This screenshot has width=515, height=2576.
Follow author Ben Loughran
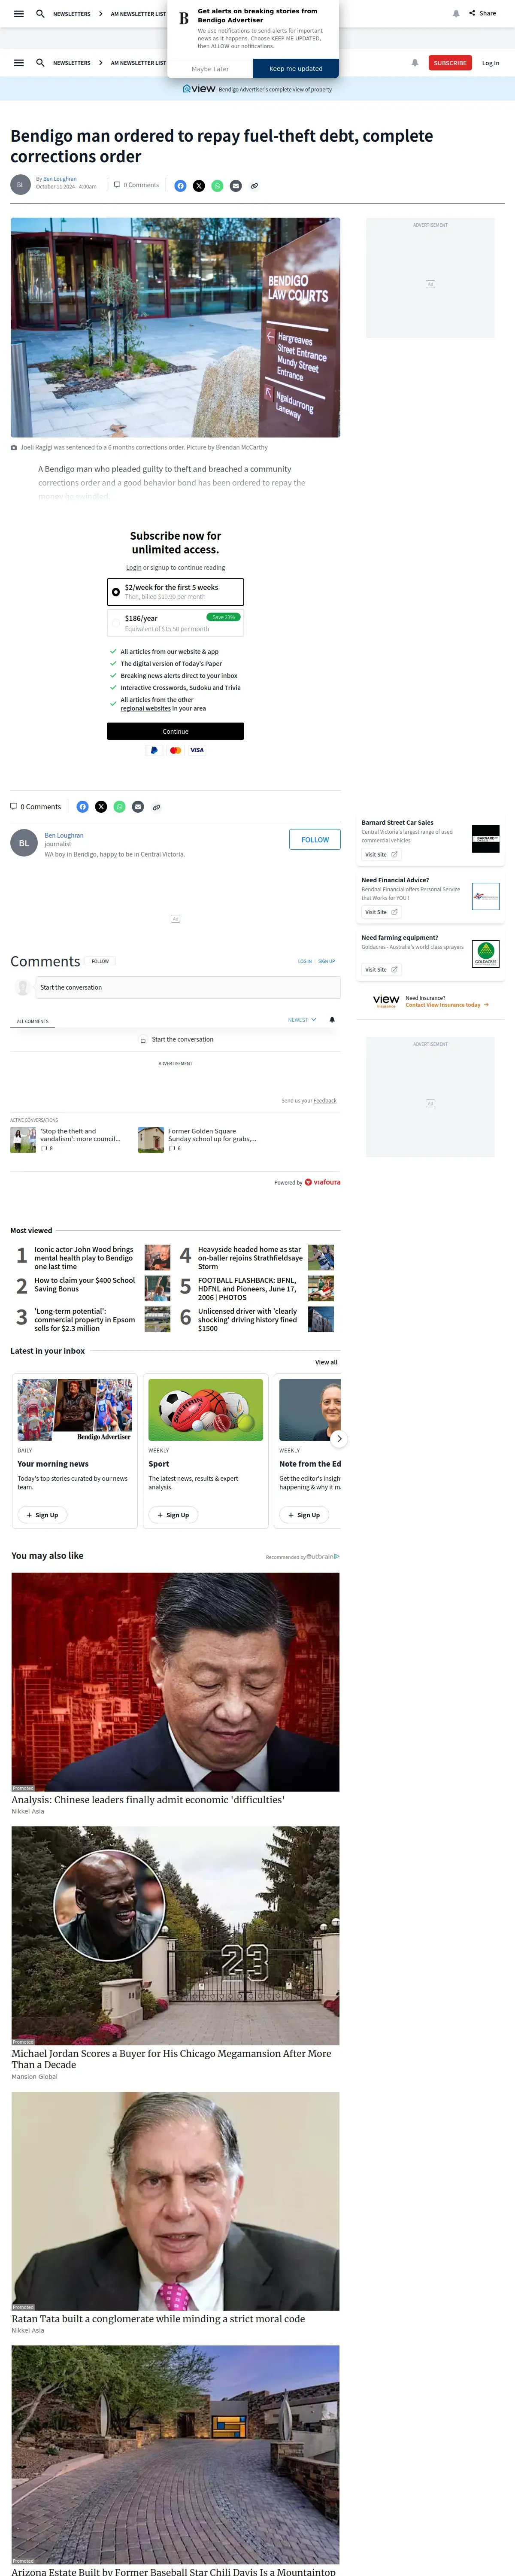click(x=315, y=840)
